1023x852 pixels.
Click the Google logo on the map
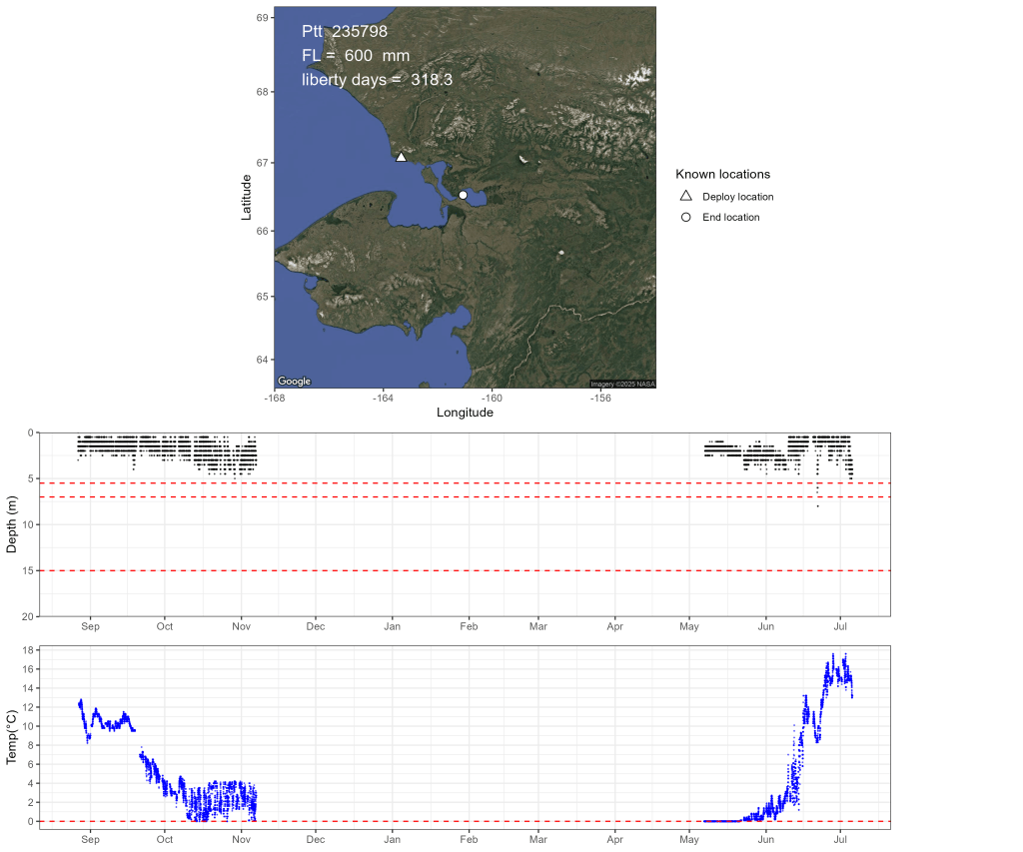point(294,382)
